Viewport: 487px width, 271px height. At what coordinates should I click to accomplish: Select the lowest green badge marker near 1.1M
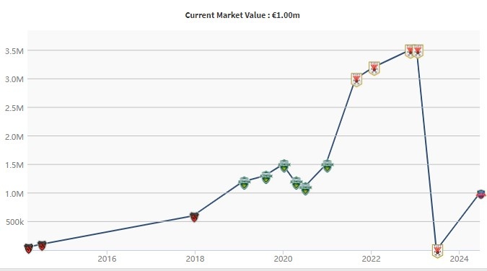(306, 189)
